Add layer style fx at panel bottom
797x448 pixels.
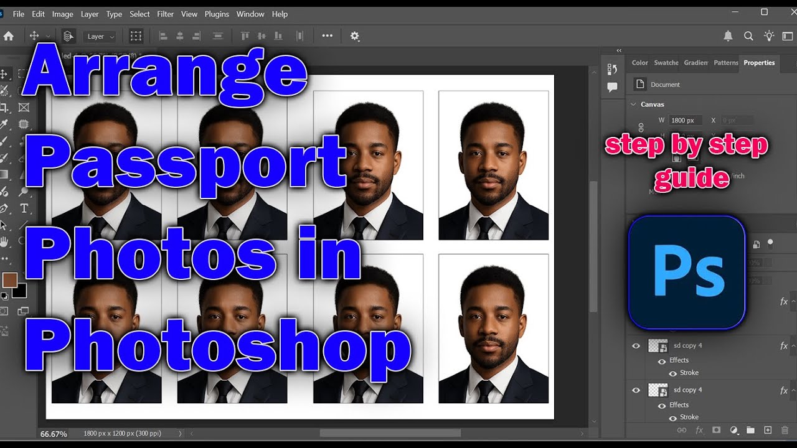click(699, 430)
